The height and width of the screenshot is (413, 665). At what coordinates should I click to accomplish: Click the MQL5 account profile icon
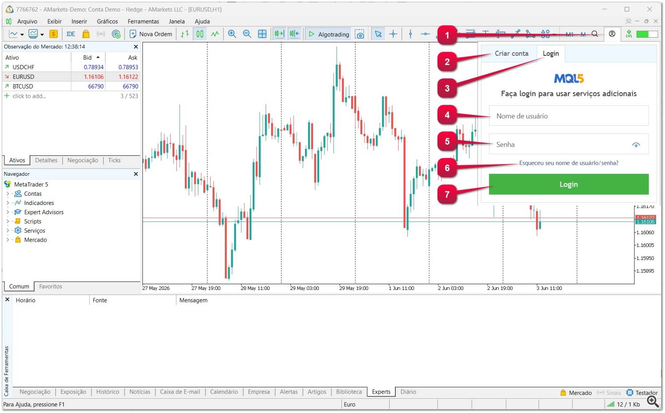tap(612, 34)
